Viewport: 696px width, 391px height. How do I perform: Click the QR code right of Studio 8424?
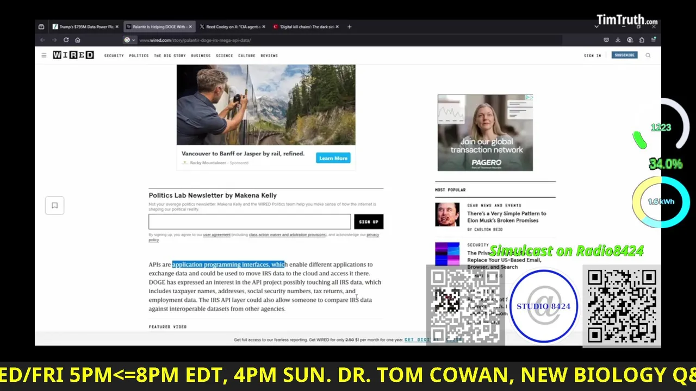tap(622, 307)
